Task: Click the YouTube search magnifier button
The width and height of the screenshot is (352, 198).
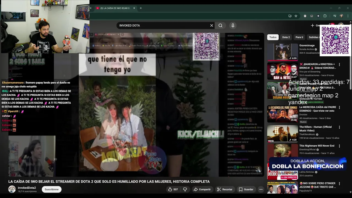Action: click(x=220, y=25)
